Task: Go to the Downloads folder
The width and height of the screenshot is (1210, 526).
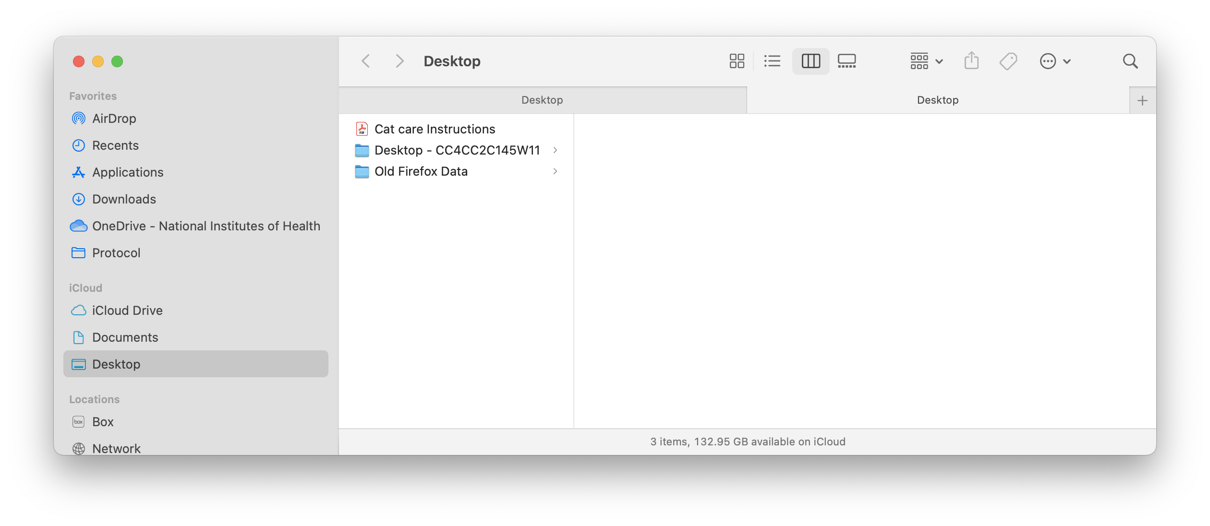Action: point(124,199)
